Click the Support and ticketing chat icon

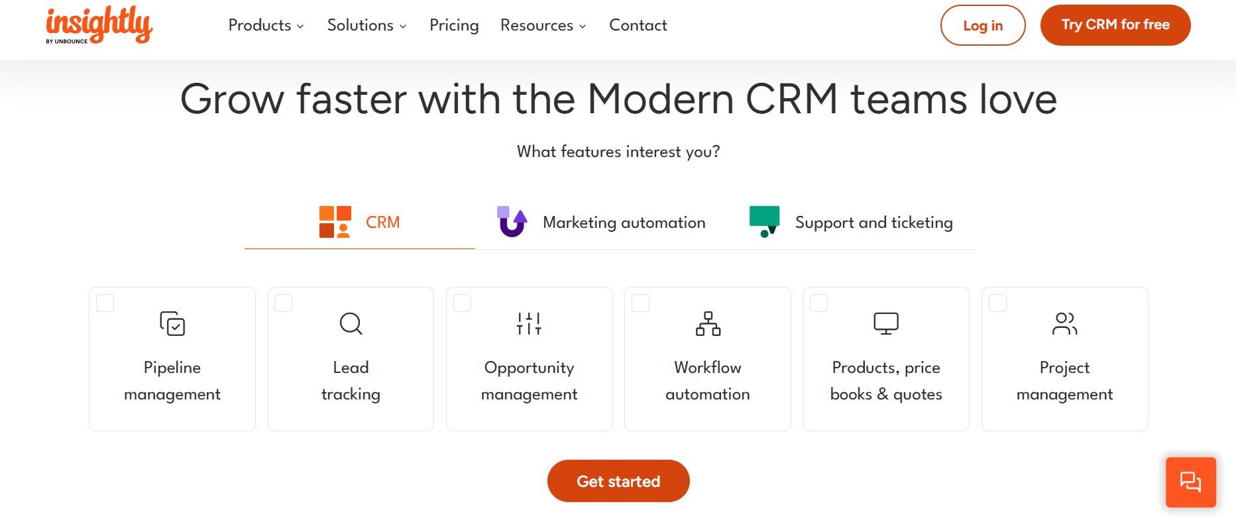(764, 222)
